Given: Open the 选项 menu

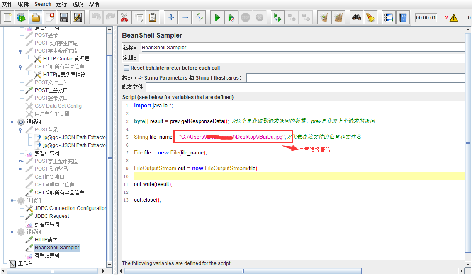Looking at the screenshot, I should (x=78, y=4).
